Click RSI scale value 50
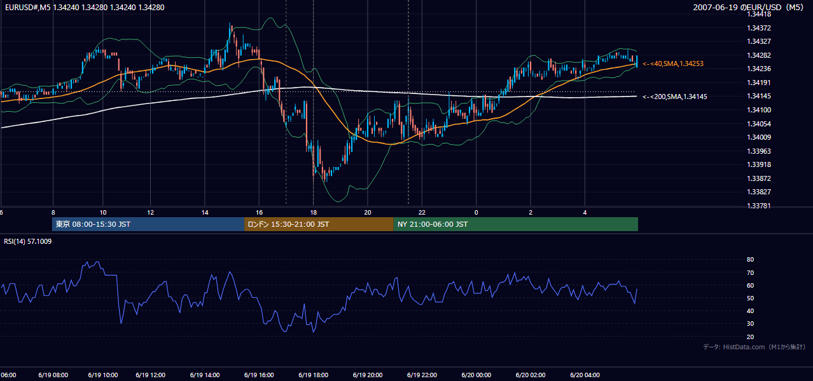 pyautogui.click(x=751, y=298)
